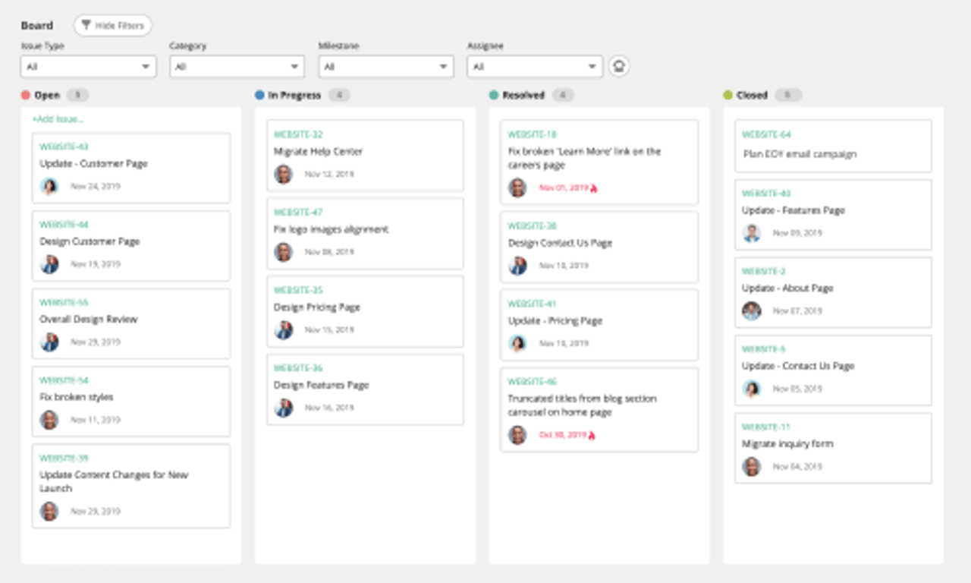Open issue key WEBSITE-32
Viewport: 971px width, 583px height.
click(298, 135)
